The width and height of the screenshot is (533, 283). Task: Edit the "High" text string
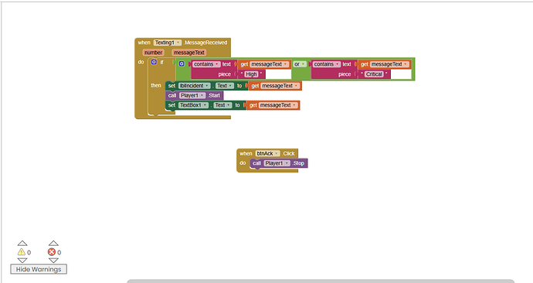(251, 74)
